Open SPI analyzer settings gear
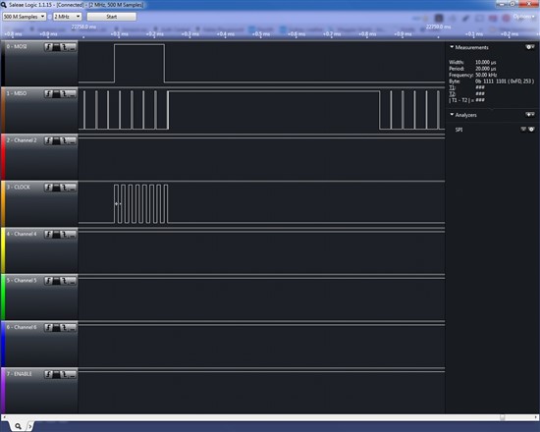 coord(531,130)
